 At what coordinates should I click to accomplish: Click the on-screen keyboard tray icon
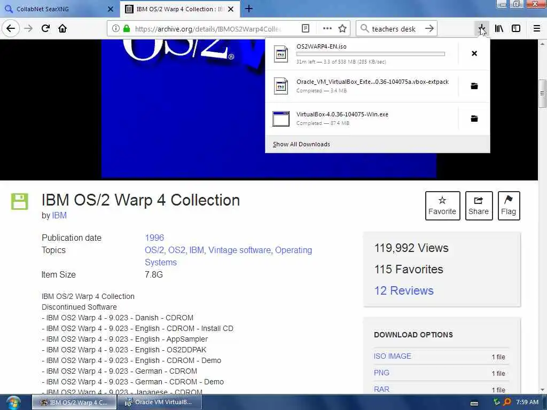(x=474, y=404)
